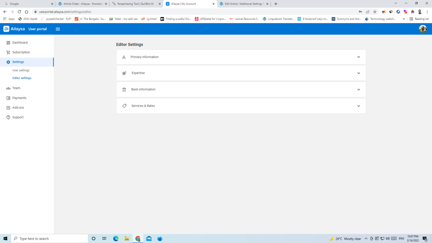Expand the Expertise panel chevron
432x243 pixels.
coord(359,73)
